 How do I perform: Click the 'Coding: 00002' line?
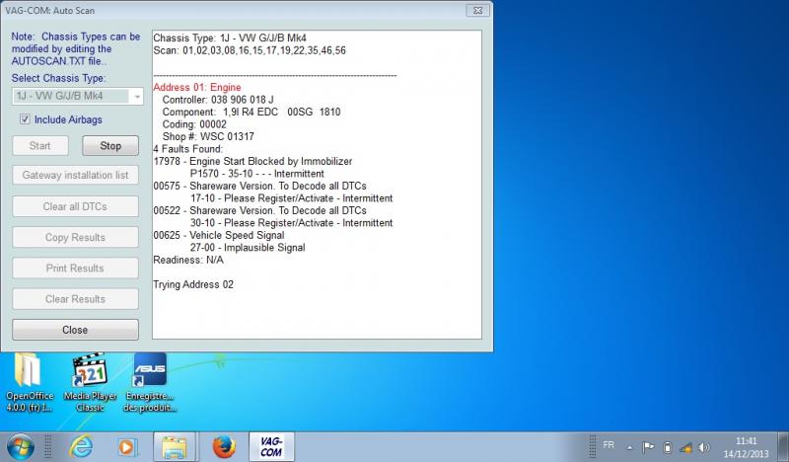click(x=194, y=124)
